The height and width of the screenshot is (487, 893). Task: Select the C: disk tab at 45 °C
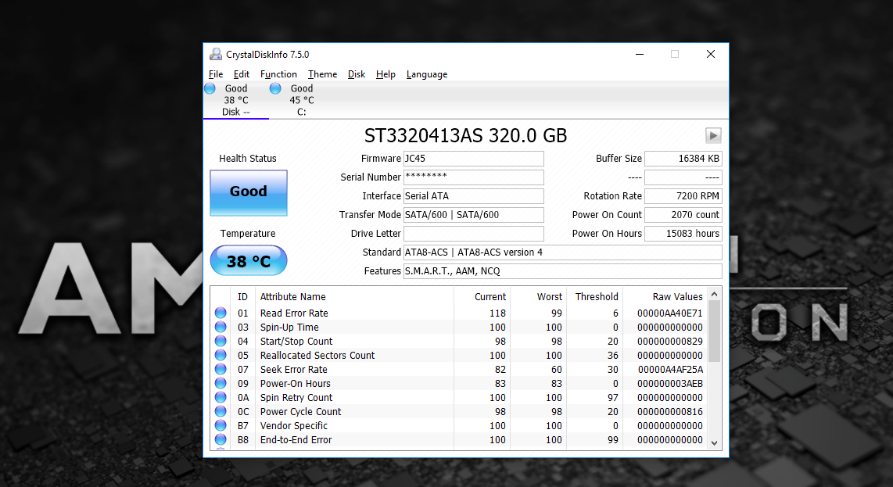[301, 100]
